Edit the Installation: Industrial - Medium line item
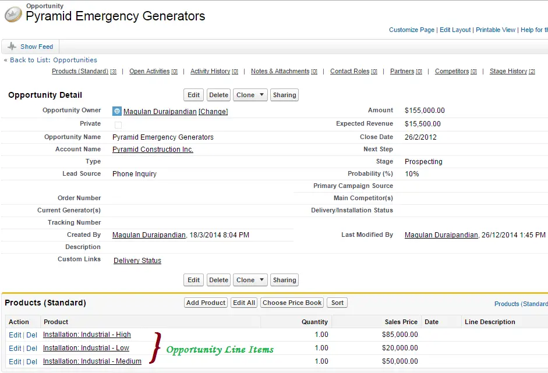The image size is (548, 373). [15, 362]
